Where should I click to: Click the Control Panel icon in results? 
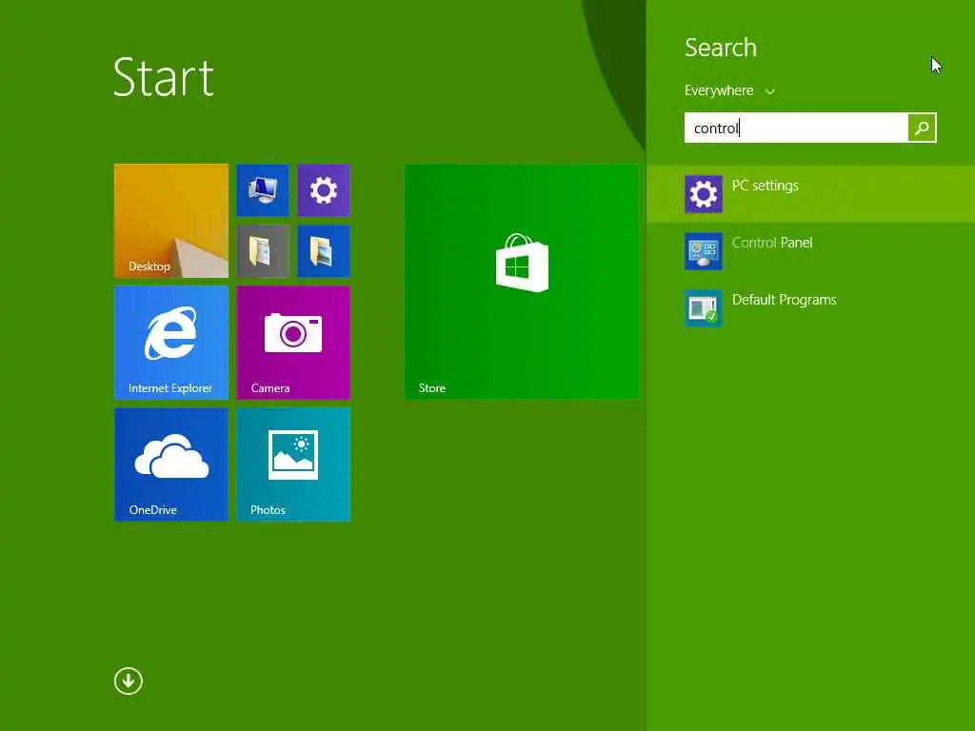coord(704,251)
